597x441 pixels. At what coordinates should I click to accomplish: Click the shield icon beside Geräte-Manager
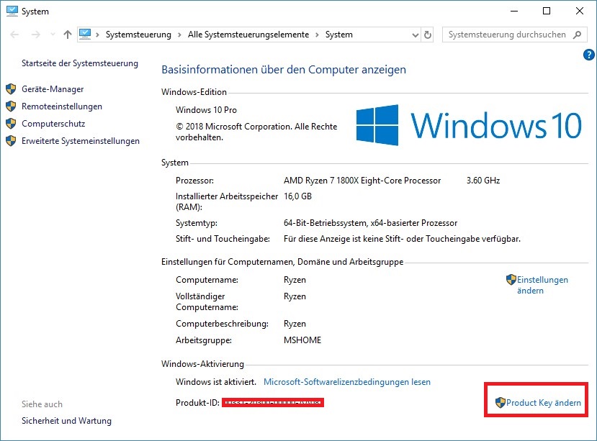(x=11, y=89)
